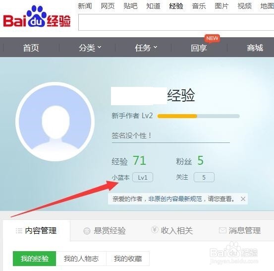Select 经验 in top links
The image size is (274, 271).
point(176,6)
